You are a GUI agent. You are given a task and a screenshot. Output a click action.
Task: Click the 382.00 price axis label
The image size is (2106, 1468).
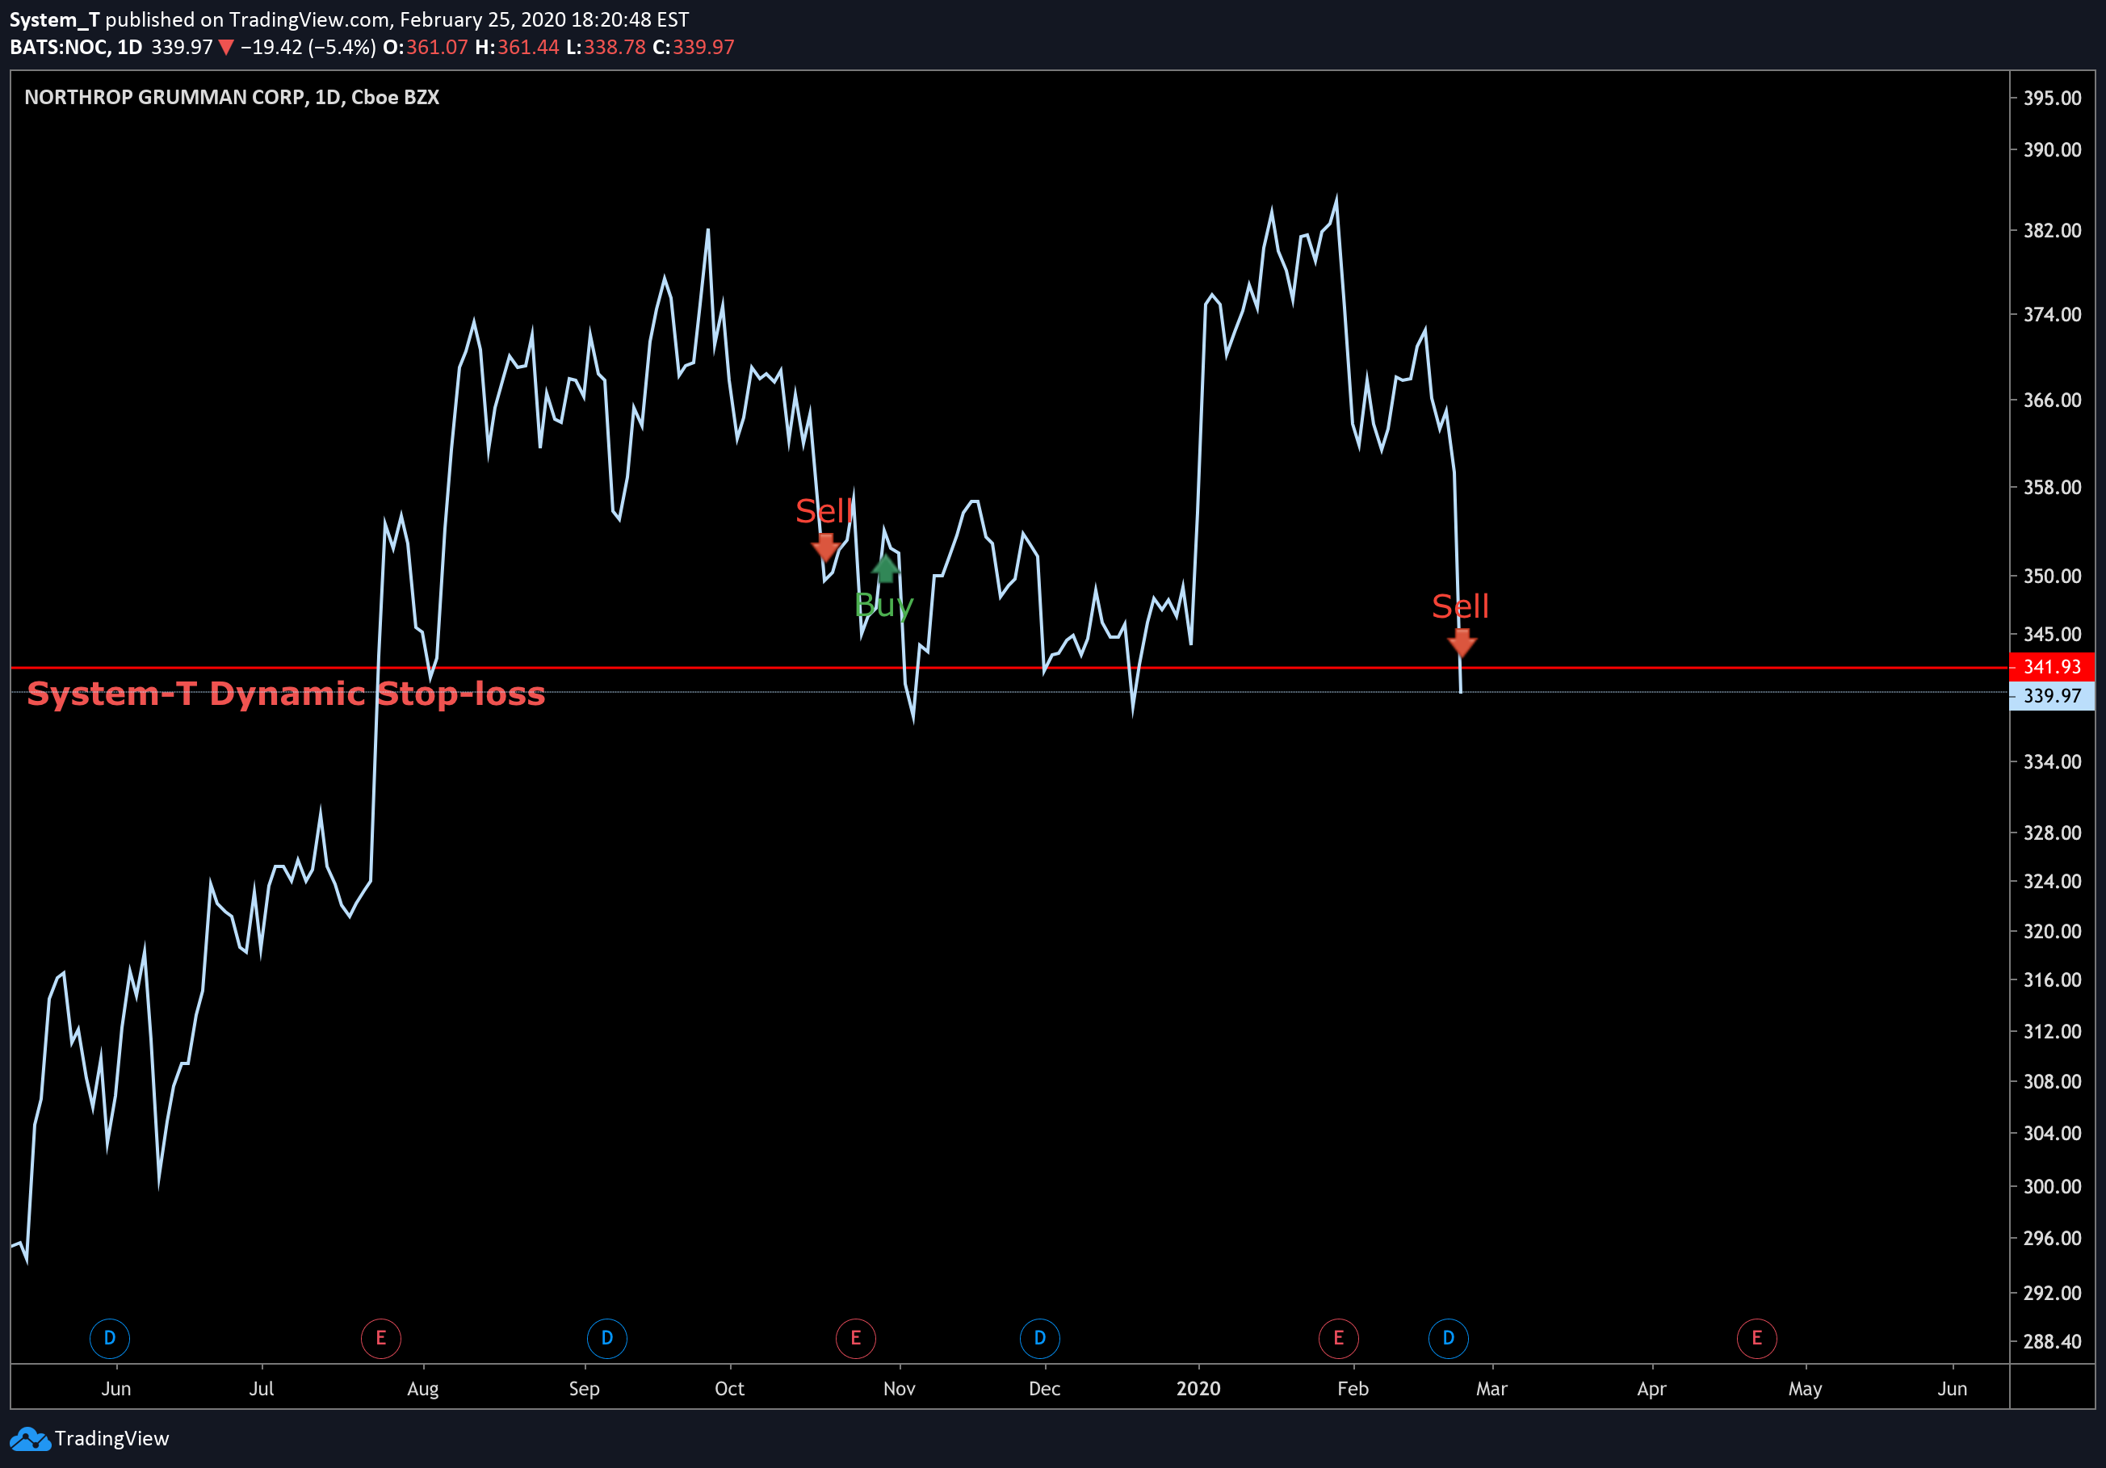pos(2052,231)
